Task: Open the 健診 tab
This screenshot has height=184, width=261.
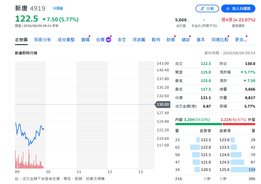Action: (x=186, y=40)
